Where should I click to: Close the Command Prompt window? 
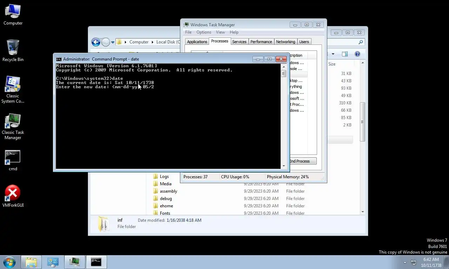coord(281,59)
